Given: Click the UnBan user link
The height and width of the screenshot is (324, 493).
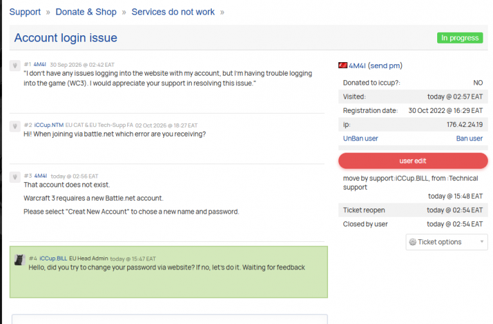Looking at the screenshot, I should pyautogui.click(x=360, y=139).
